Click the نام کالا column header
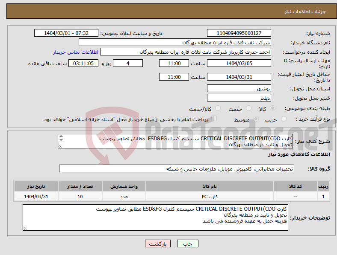337x255 pixels. (210, 186)
